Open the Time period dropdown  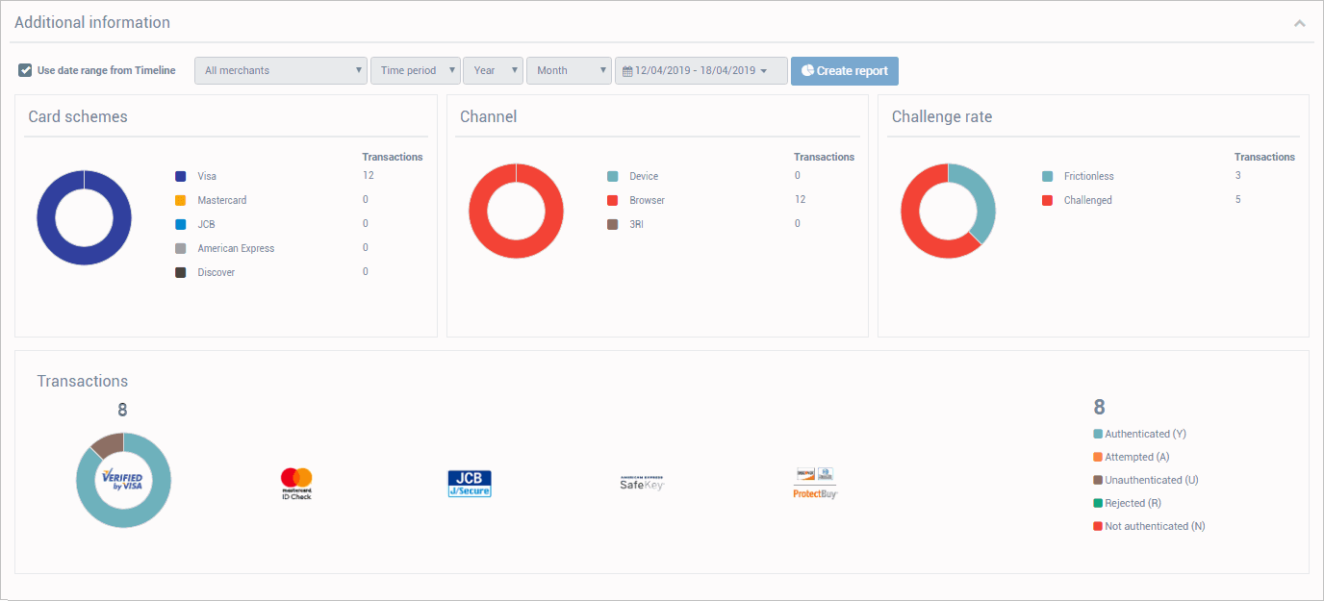pos(415,70)
